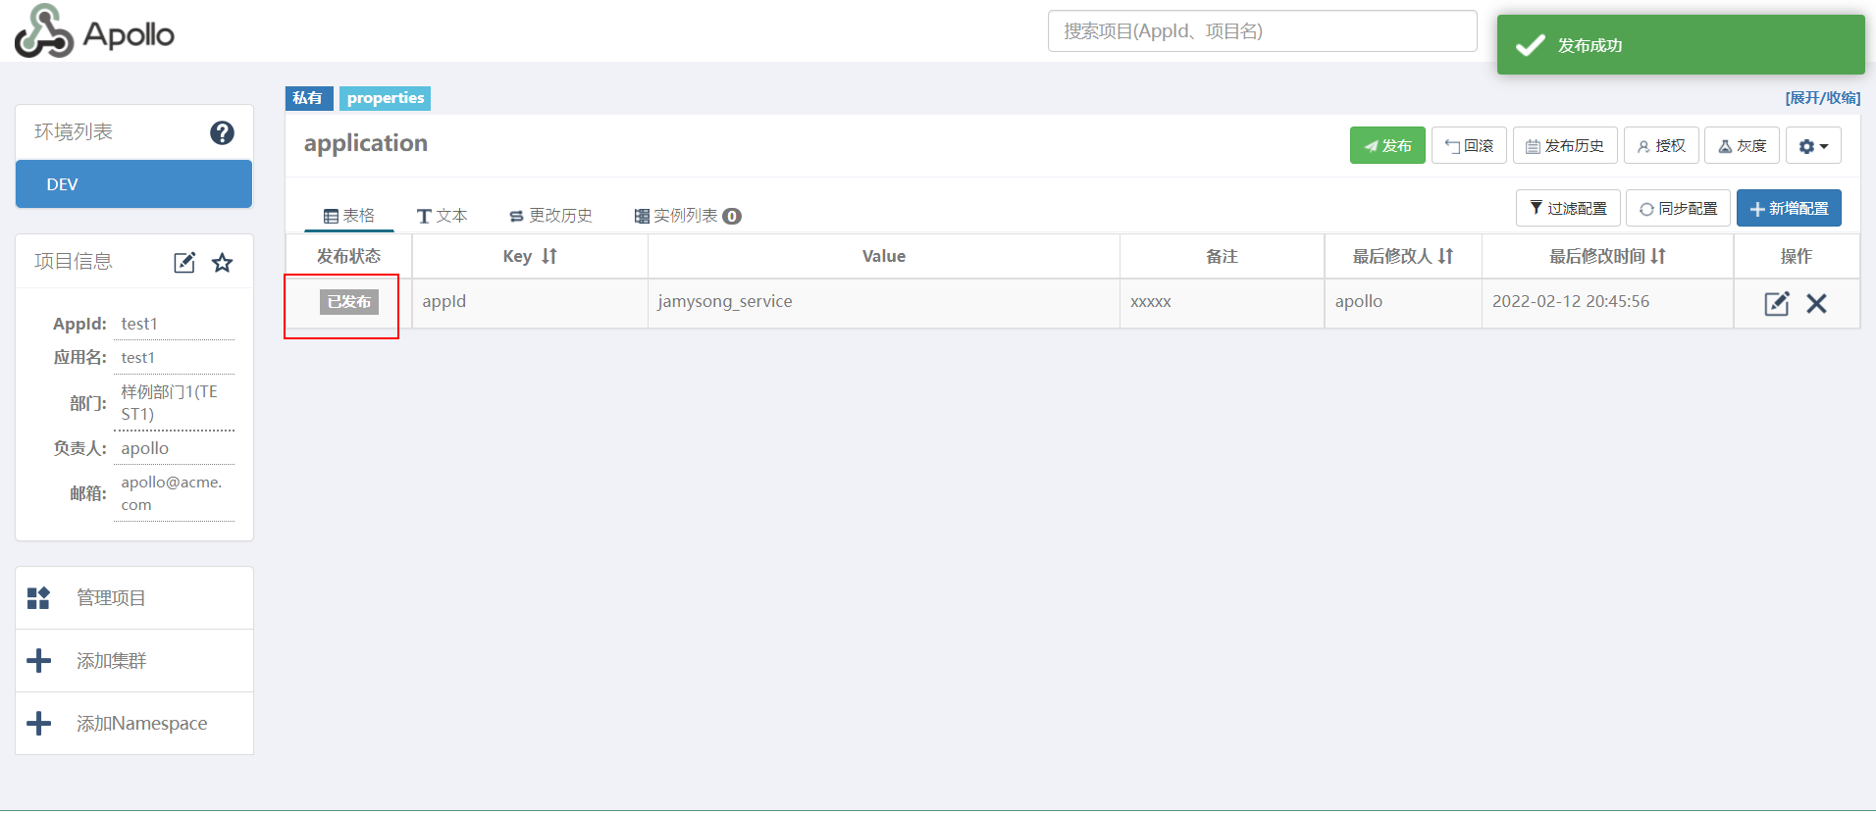Switch to the 实例列表 tab
This screenshot has width=1876, height=814.
(x=687, y=216)
